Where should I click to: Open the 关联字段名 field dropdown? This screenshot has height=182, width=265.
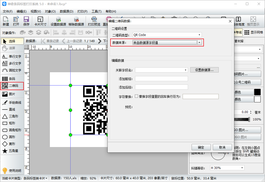point(185,70)
